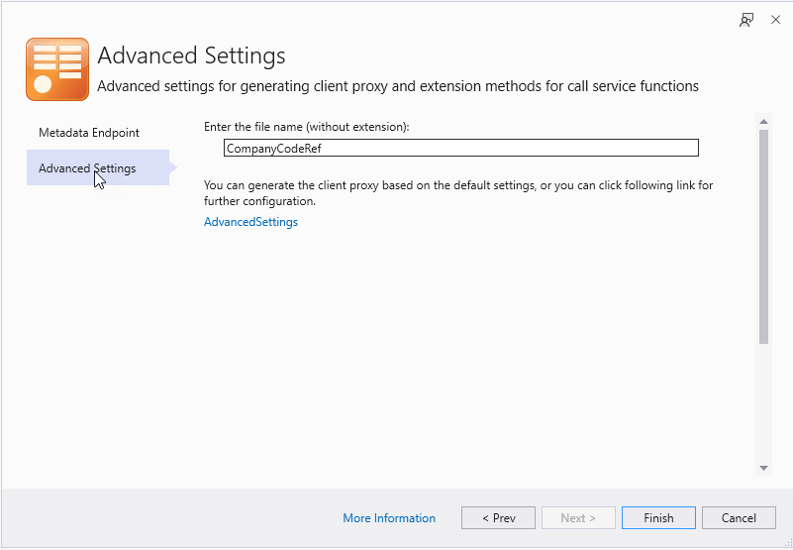The width and height of the screenshot is (793, 550).
Task: Click the scrollbar down arrow
Action: click(x=763, y=469)
